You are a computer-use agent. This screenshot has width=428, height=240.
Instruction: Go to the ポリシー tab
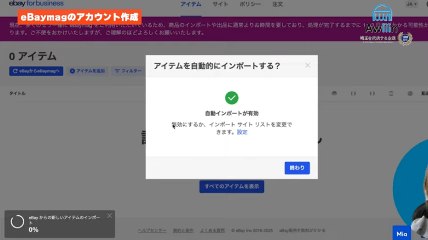[250, 4]
